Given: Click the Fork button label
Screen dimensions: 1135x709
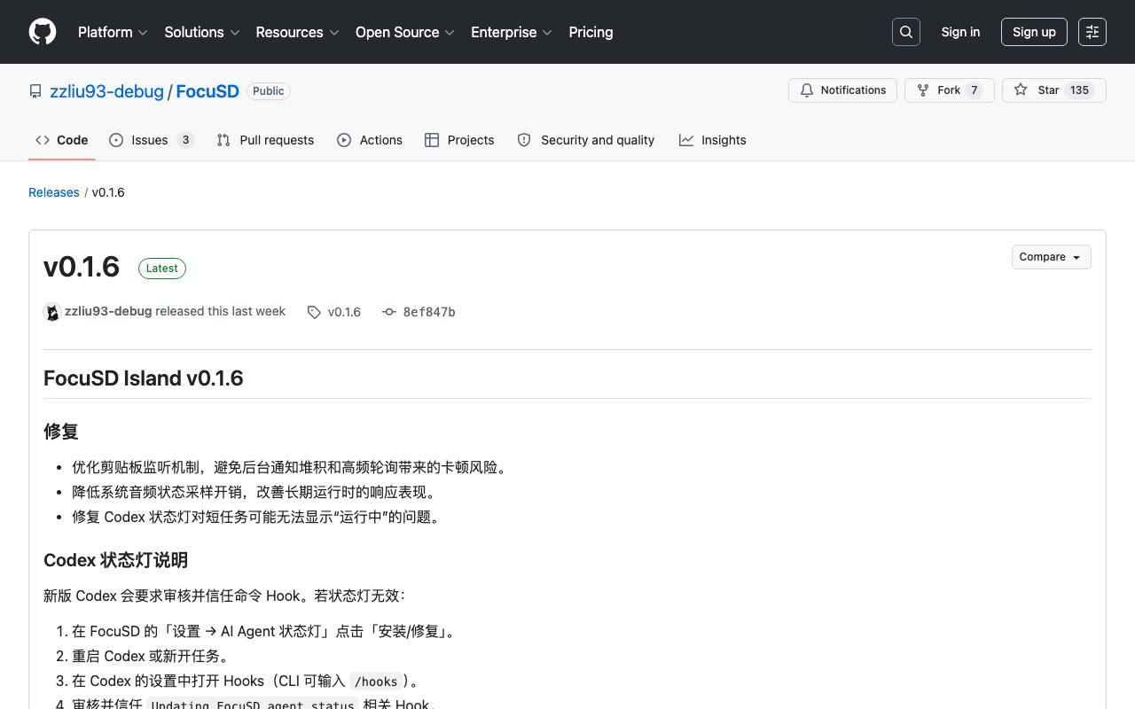Looking at the screenshot, I should tap(949, 90).
